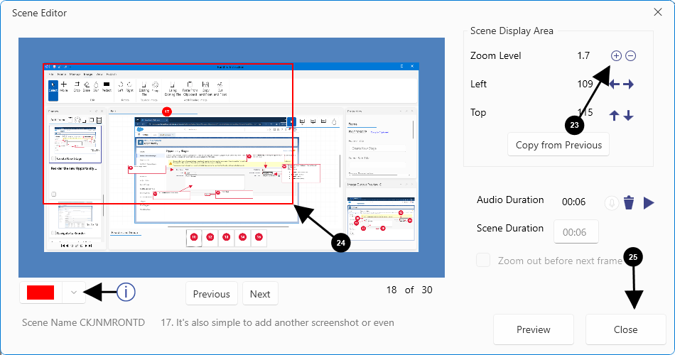Click the red color swatch
The image size is (675, 355).
(40, 292)
